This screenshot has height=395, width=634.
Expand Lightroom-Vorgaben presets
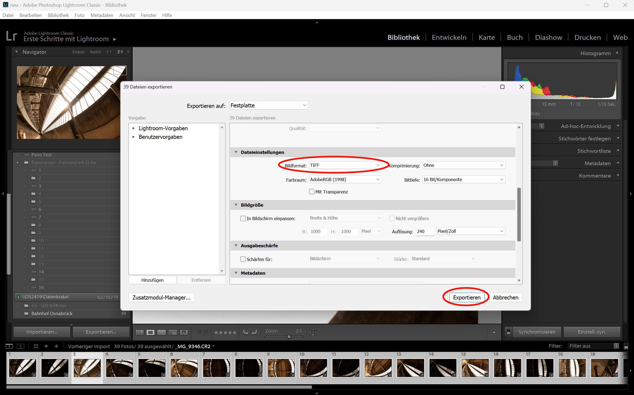pos(133,128)
